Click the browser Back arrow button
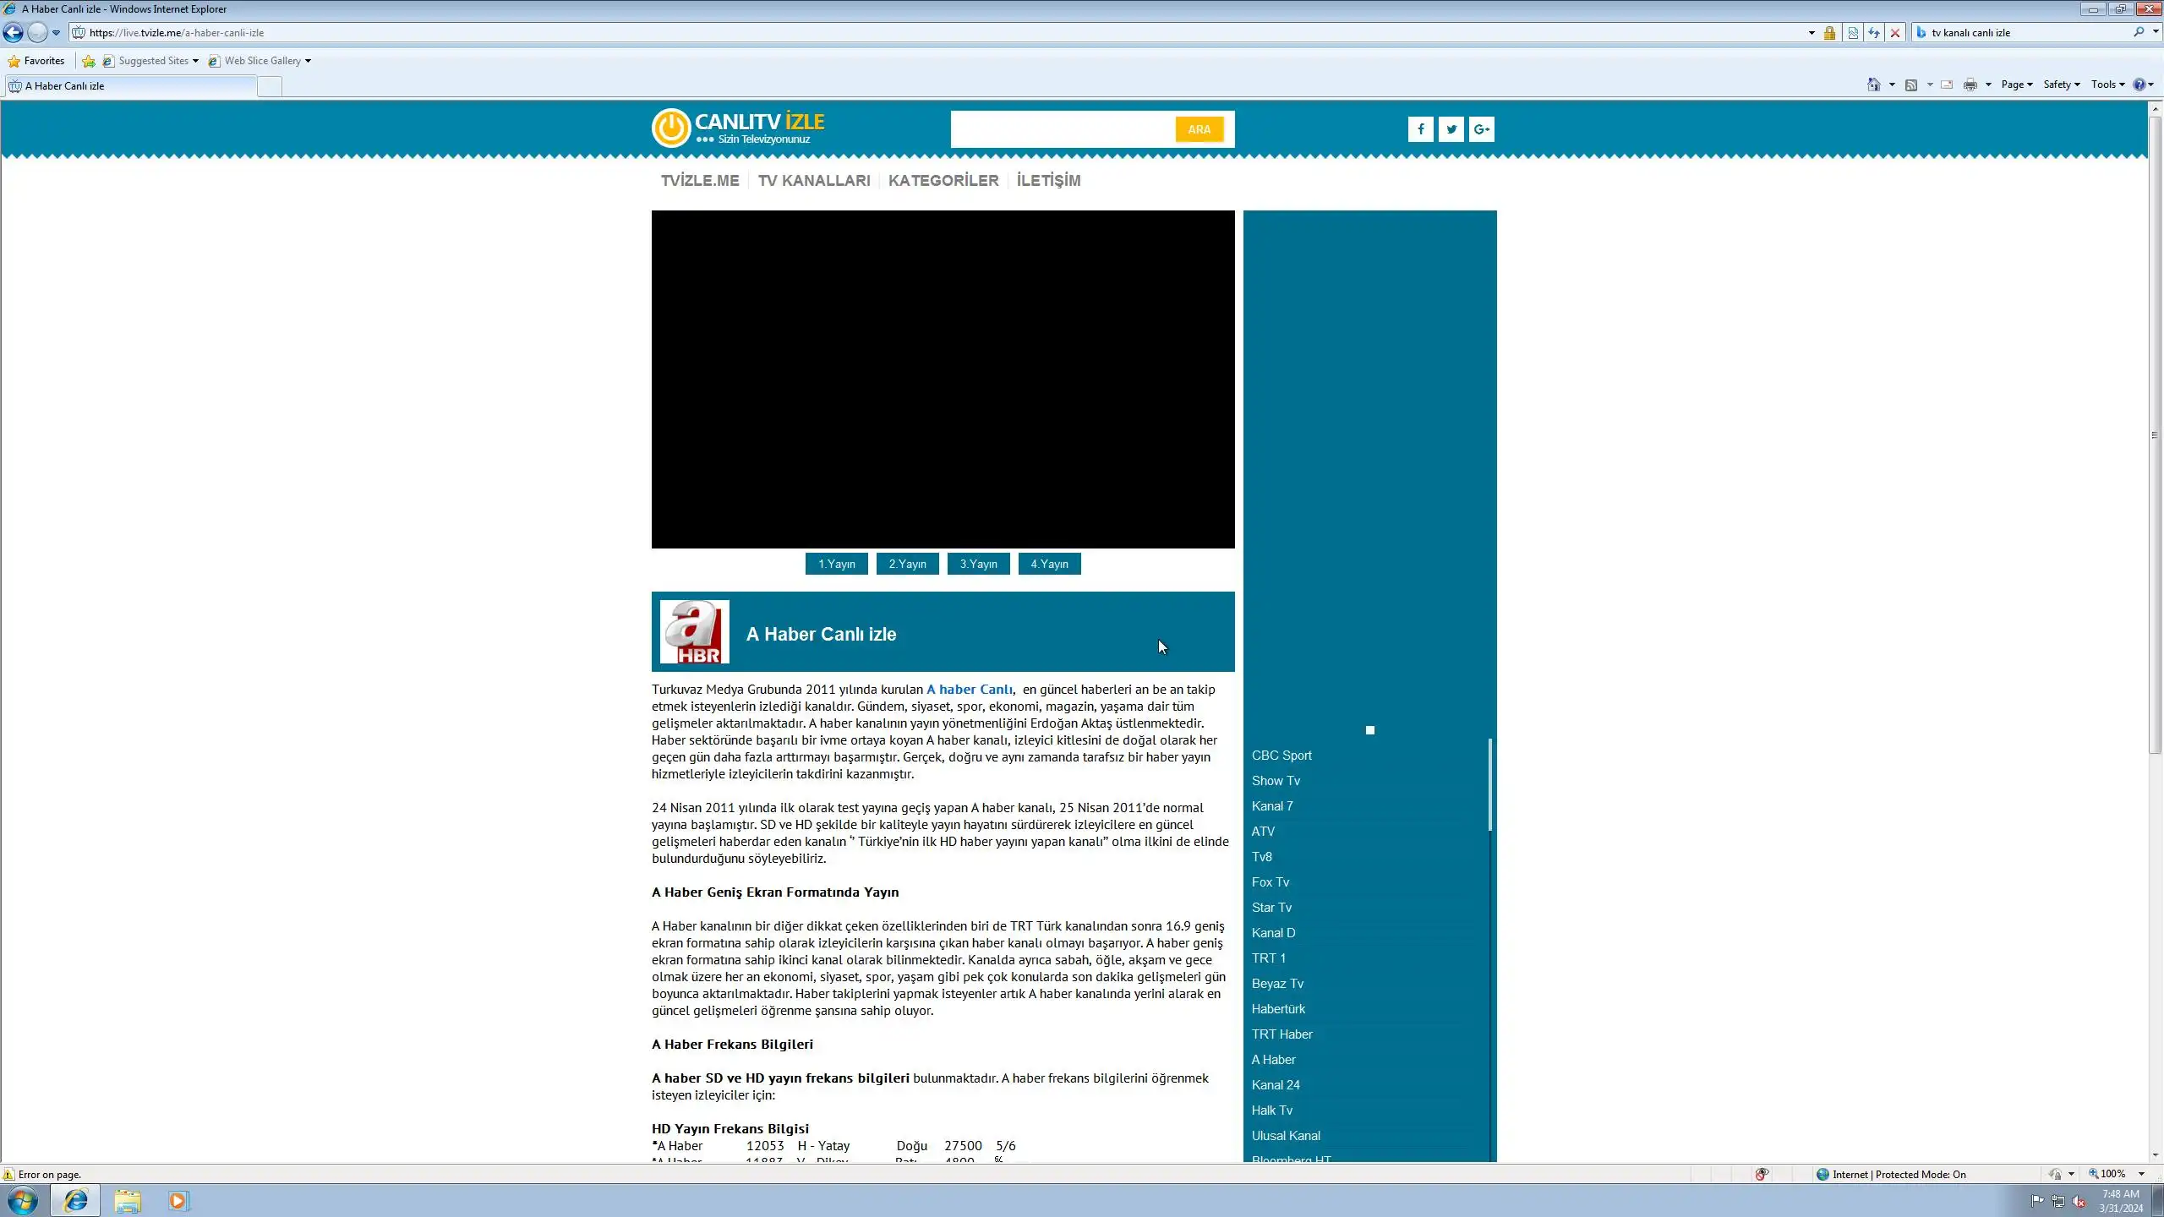This screenshot has height=1217, width=2164. 14,33
